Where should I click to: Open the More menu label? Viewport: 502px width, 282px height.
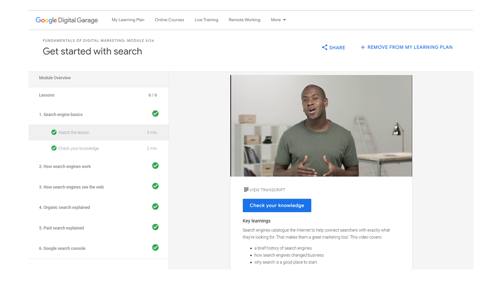[276, 20]
